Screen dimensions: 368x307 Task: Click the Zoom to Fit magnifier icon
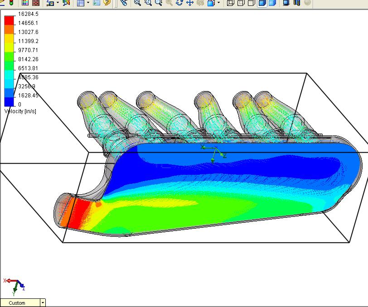[137, 3]
